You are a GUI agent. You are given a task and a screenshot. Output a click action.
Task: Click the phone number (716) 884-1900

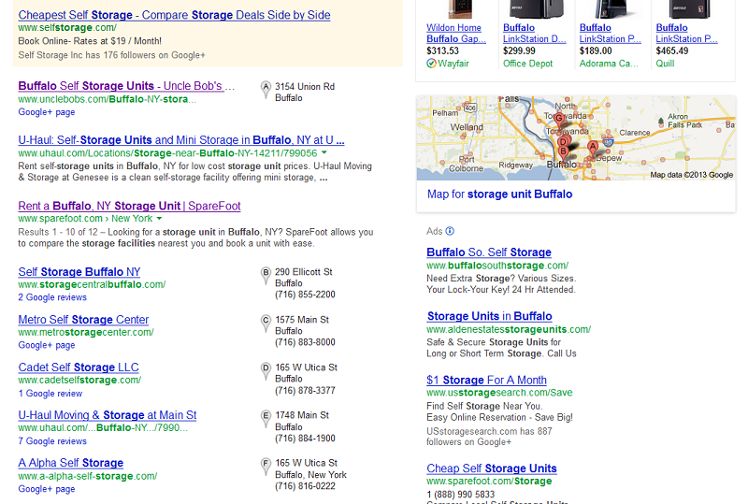tap(305, 439)
